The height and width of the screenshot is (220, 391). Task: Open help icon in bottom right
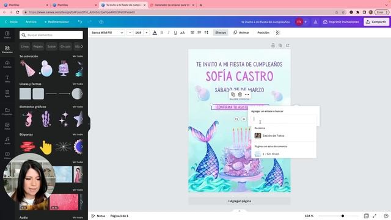click(386, 216)
